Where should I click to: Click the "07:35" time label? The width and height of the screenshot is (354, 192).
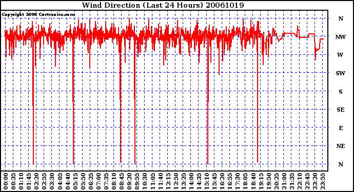[x=106, y=181]
